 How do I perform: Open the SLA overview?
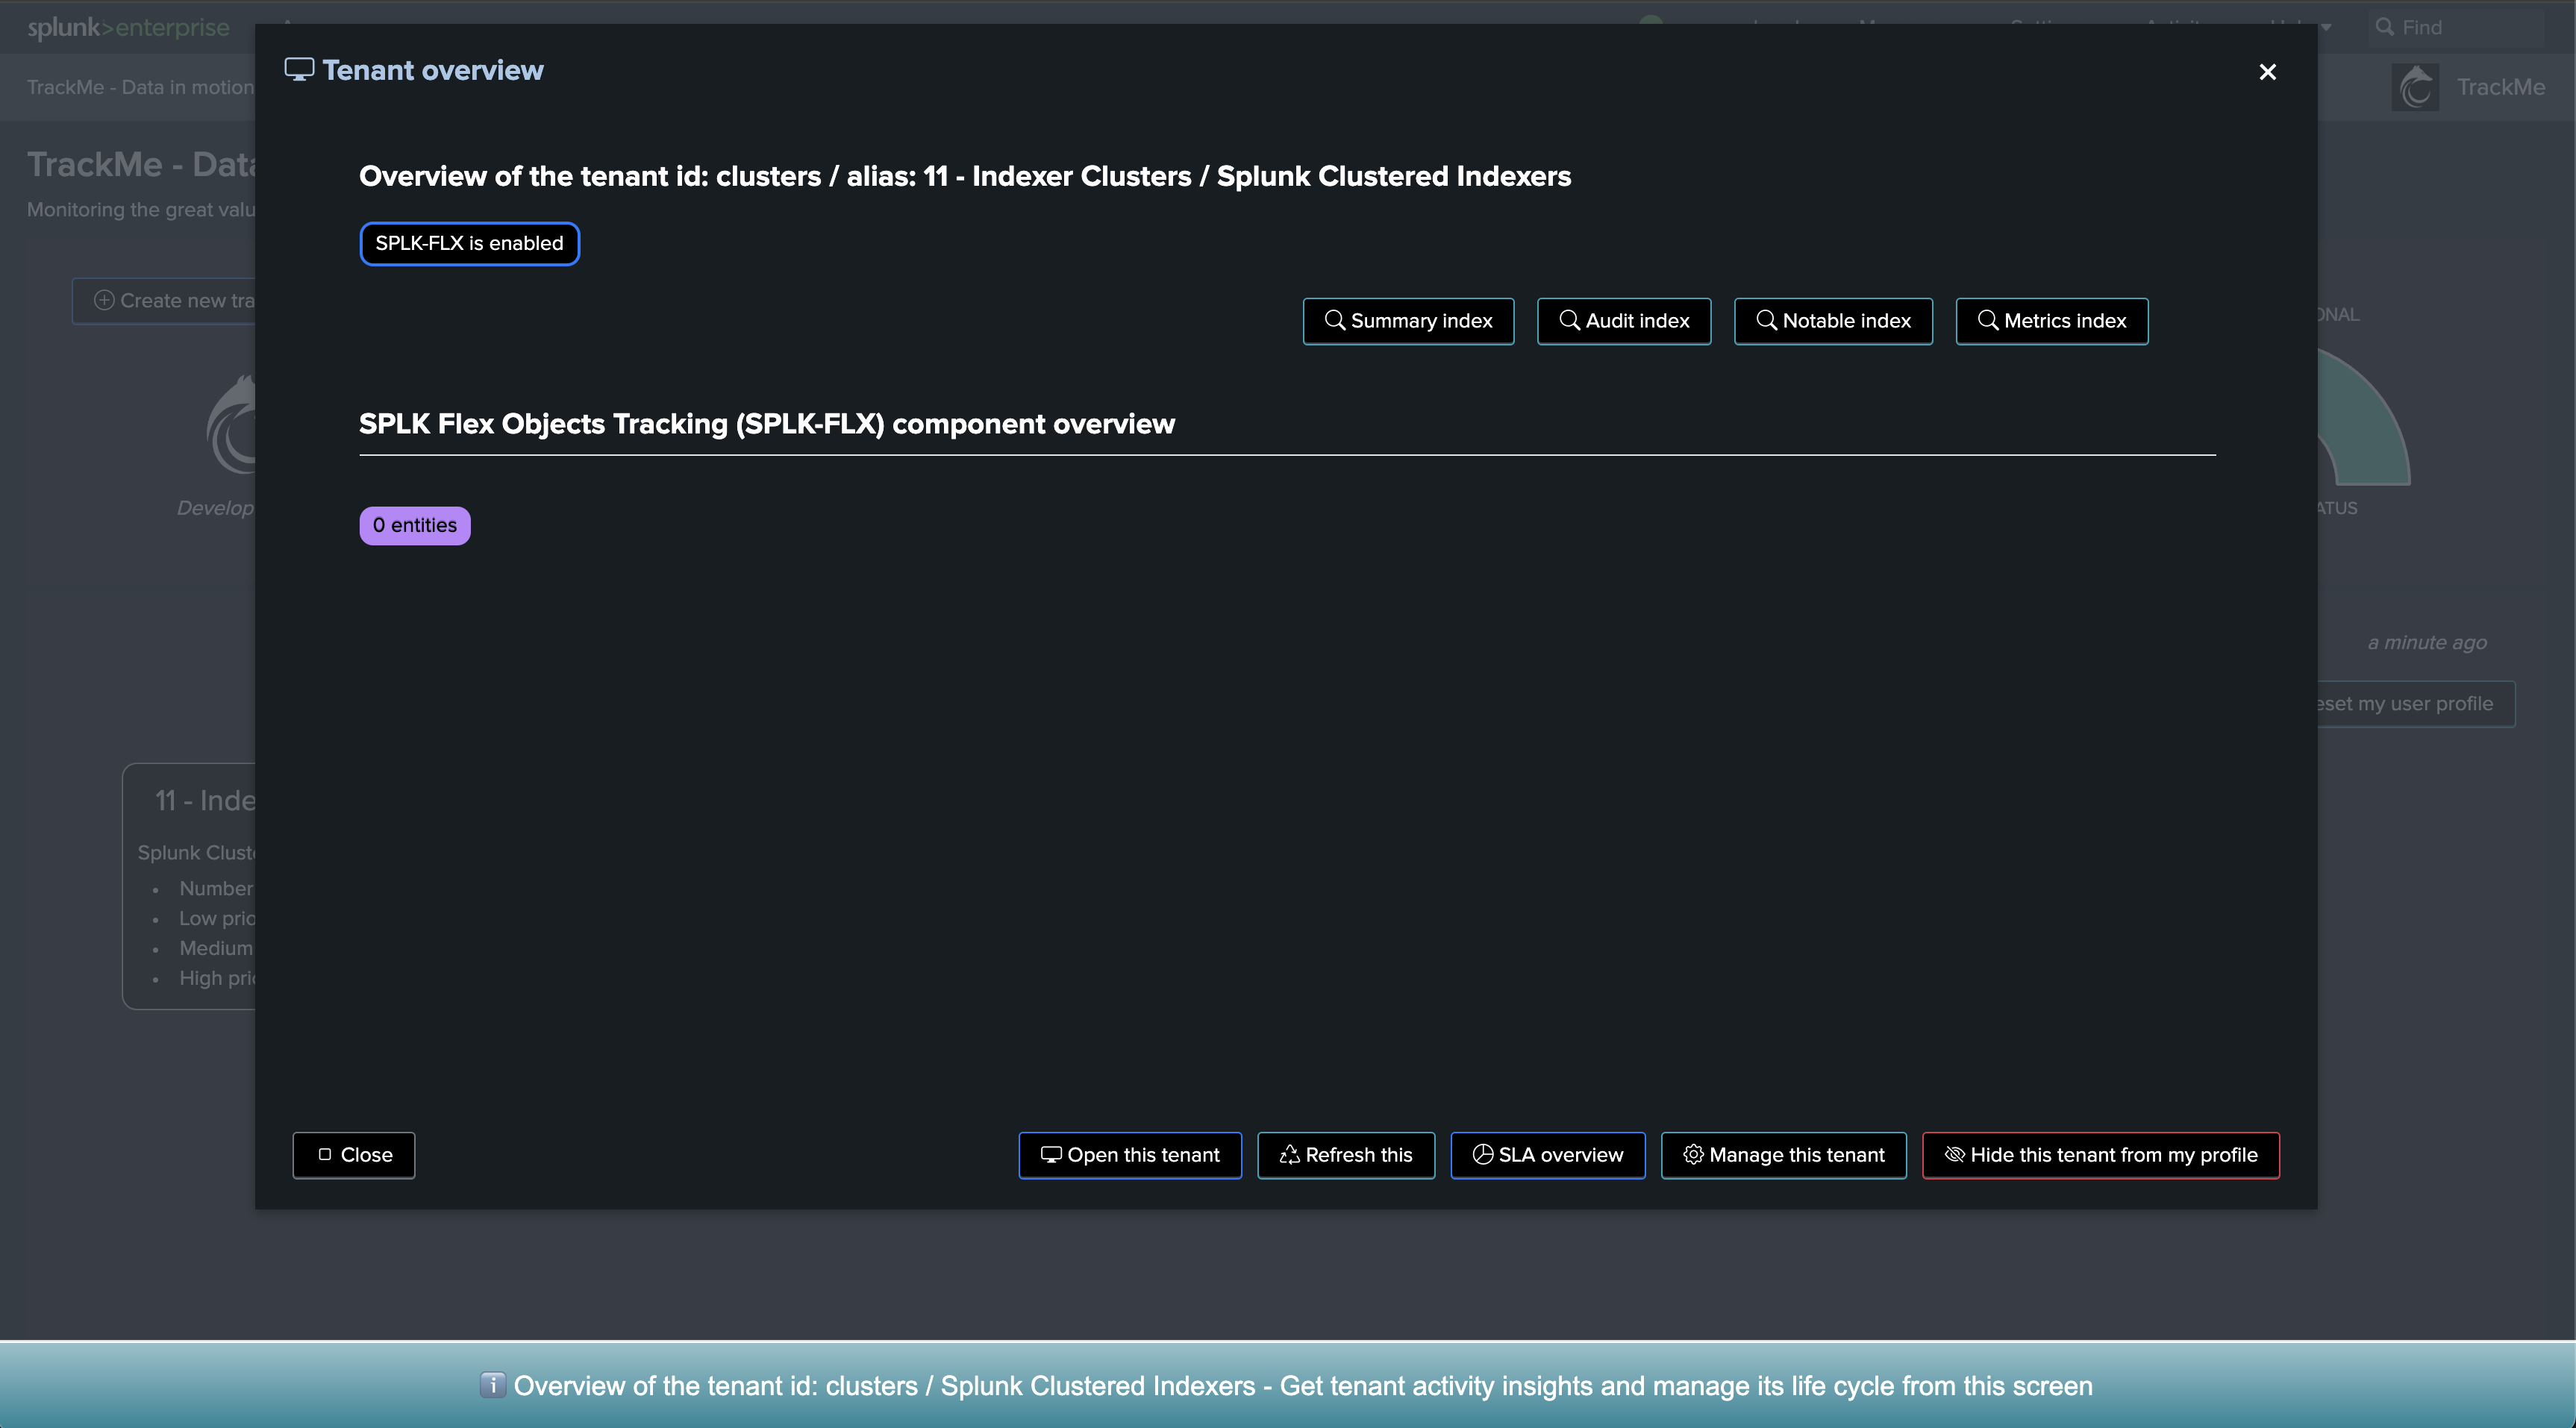click(x=1547, y=1155)
